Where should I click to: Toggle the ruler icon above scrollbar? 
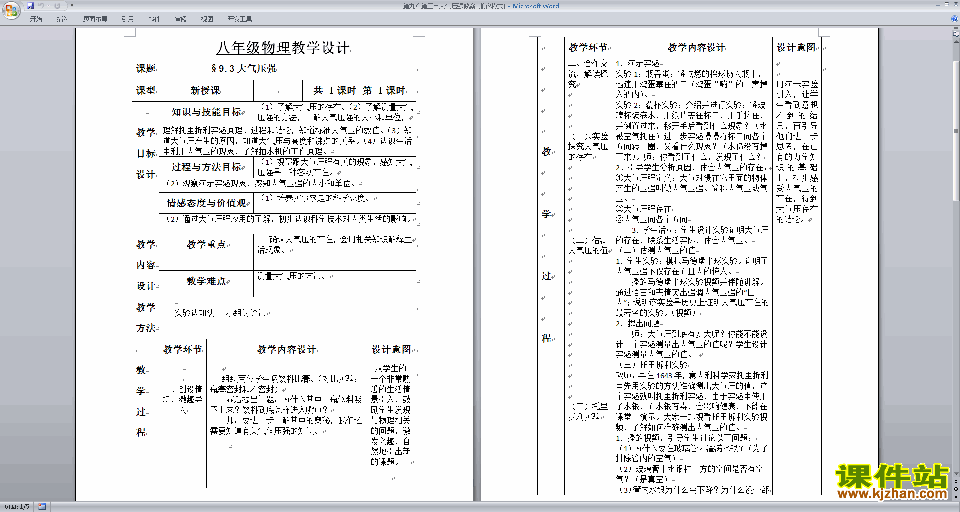(x=956, y=34)
